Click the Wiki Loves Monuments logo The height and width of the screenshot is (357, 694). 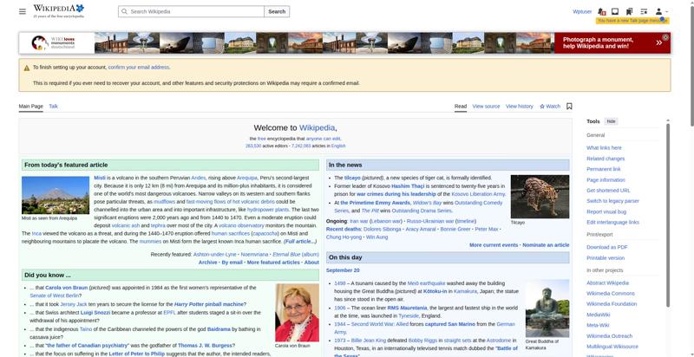tap(53, 42)
